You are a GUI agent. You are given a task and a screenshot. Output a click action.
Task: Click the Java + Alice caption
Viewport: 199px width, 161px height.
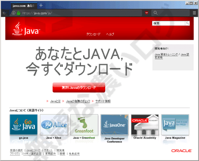click(54, 138)
